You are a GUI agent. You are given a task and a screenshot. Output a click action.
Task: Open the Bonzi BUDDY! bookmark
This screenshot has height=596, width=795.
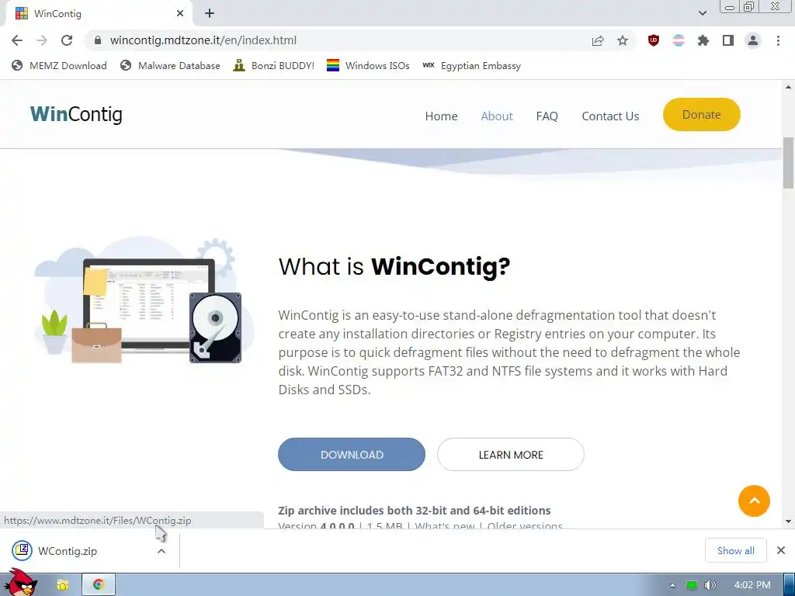click(x=274, y=66)
